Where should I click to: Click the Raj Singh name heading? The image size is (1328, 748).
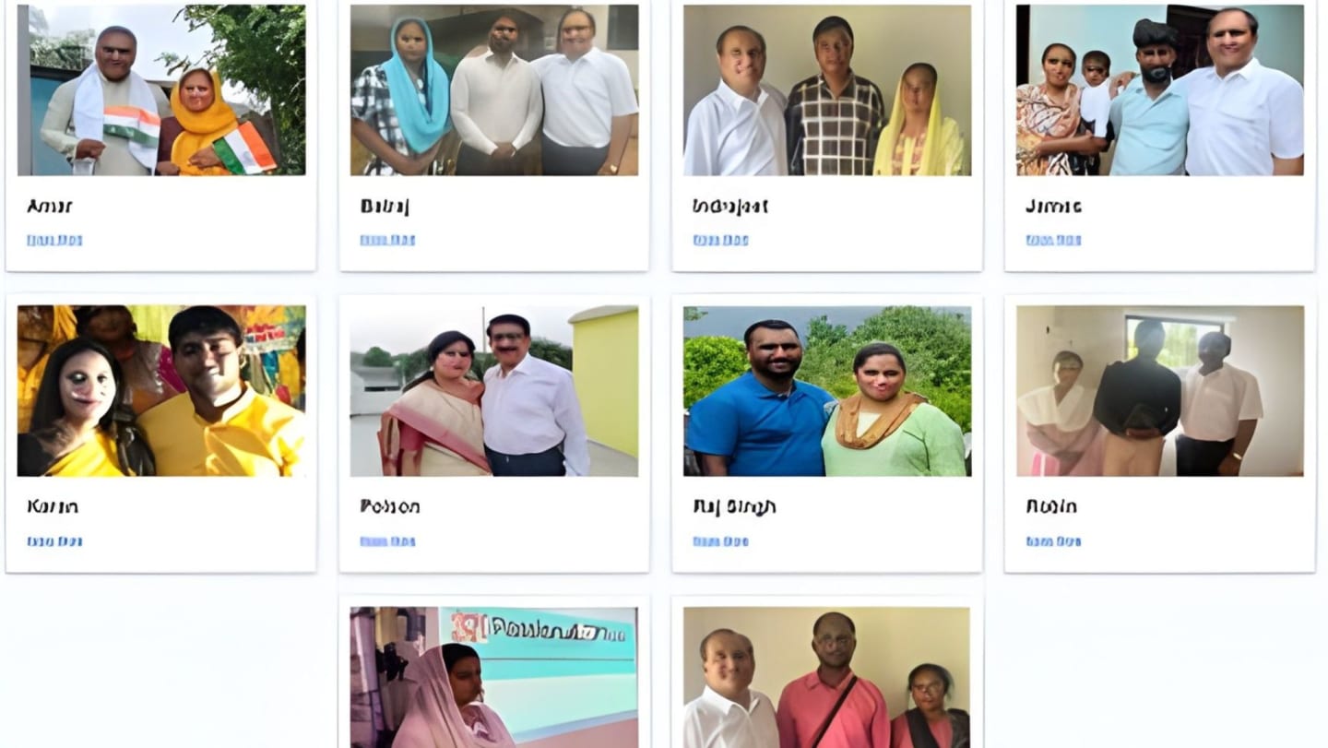[x=734, y=507]
